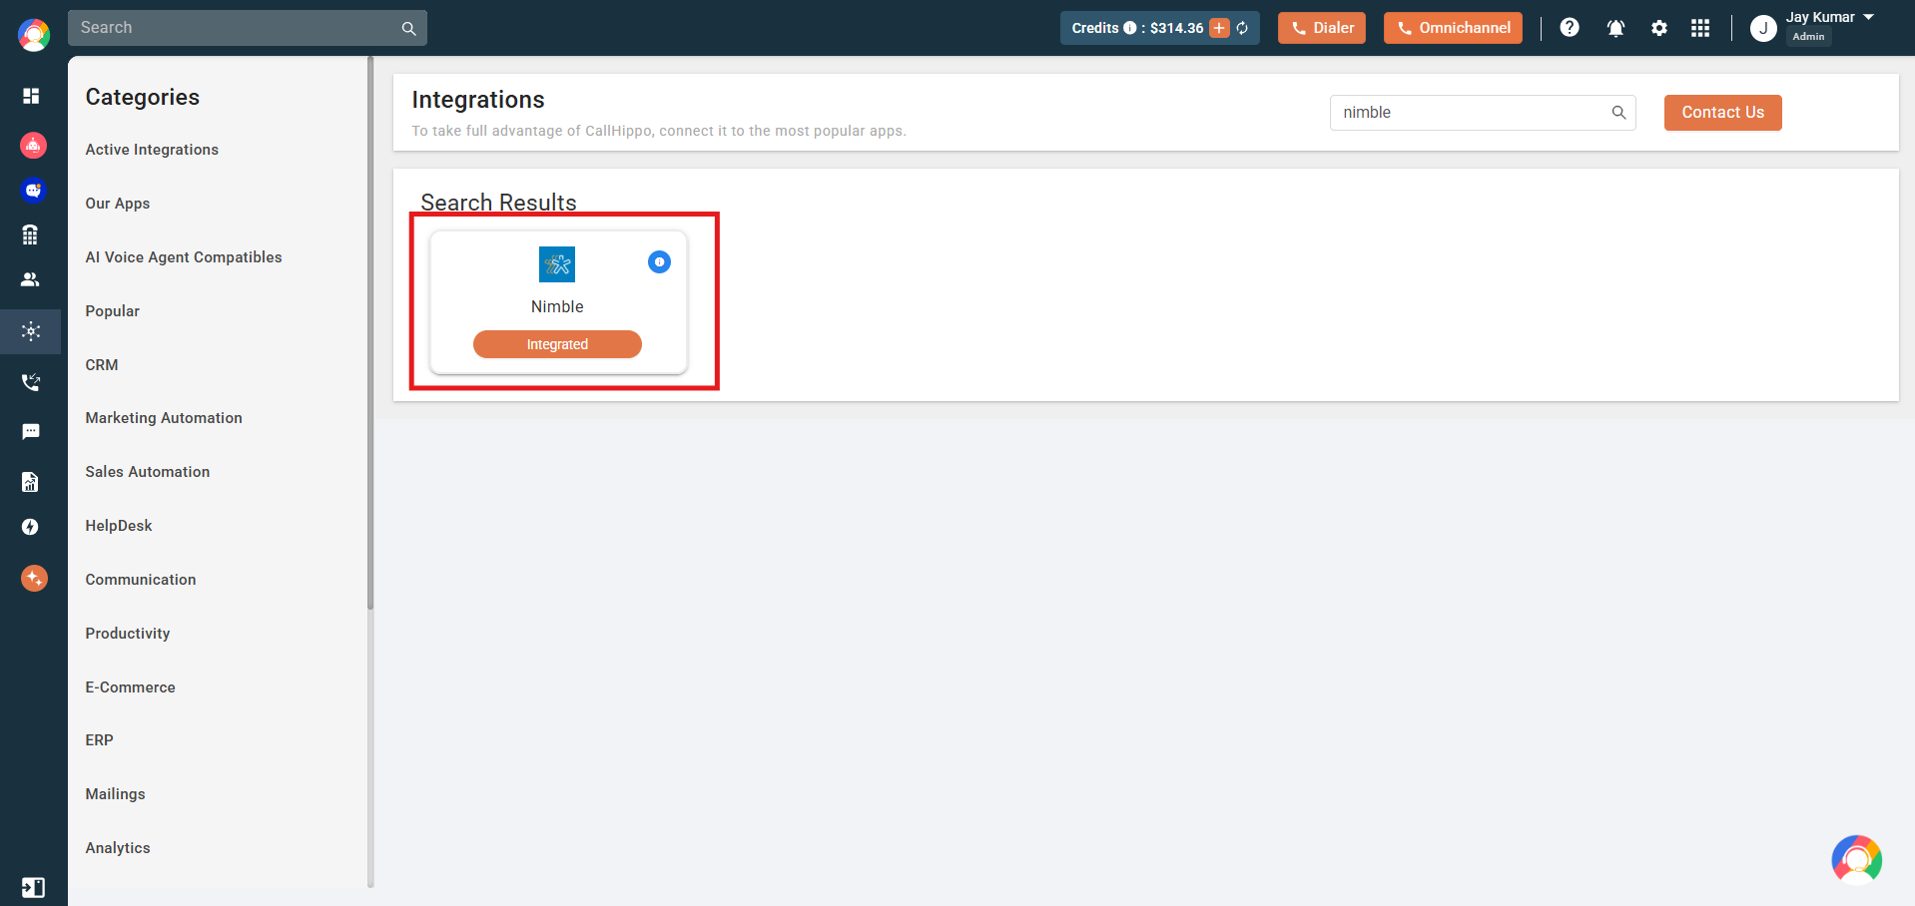Click the Credits $314.36 balance
Viewport: 1915px width, 906px height.
point(1176,28)
